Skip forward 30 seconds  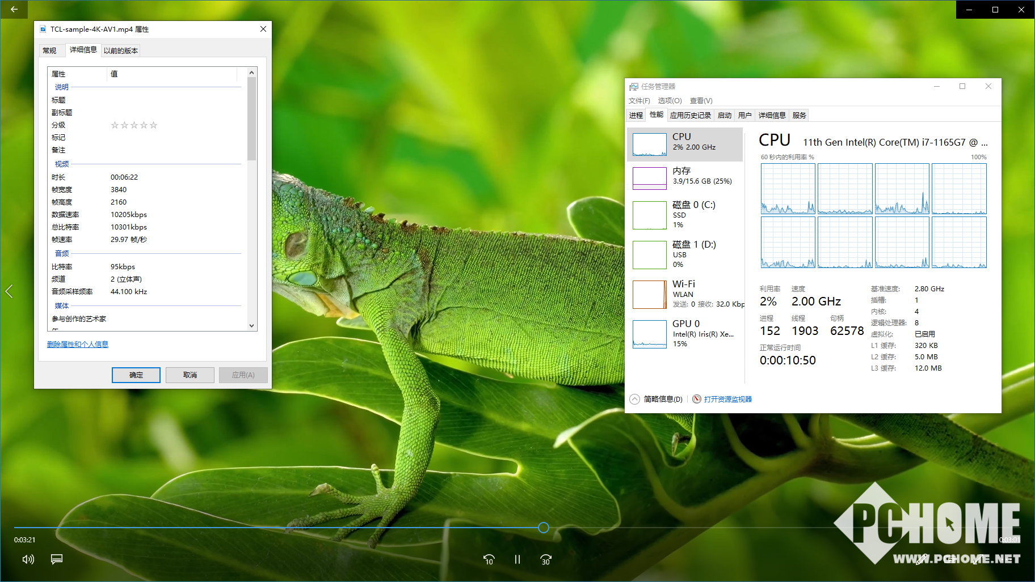[x=545, y=559]
